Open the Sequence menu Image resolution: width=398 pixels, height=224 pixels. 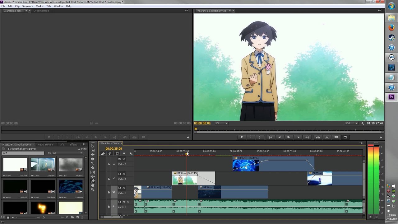click(28, 6)
